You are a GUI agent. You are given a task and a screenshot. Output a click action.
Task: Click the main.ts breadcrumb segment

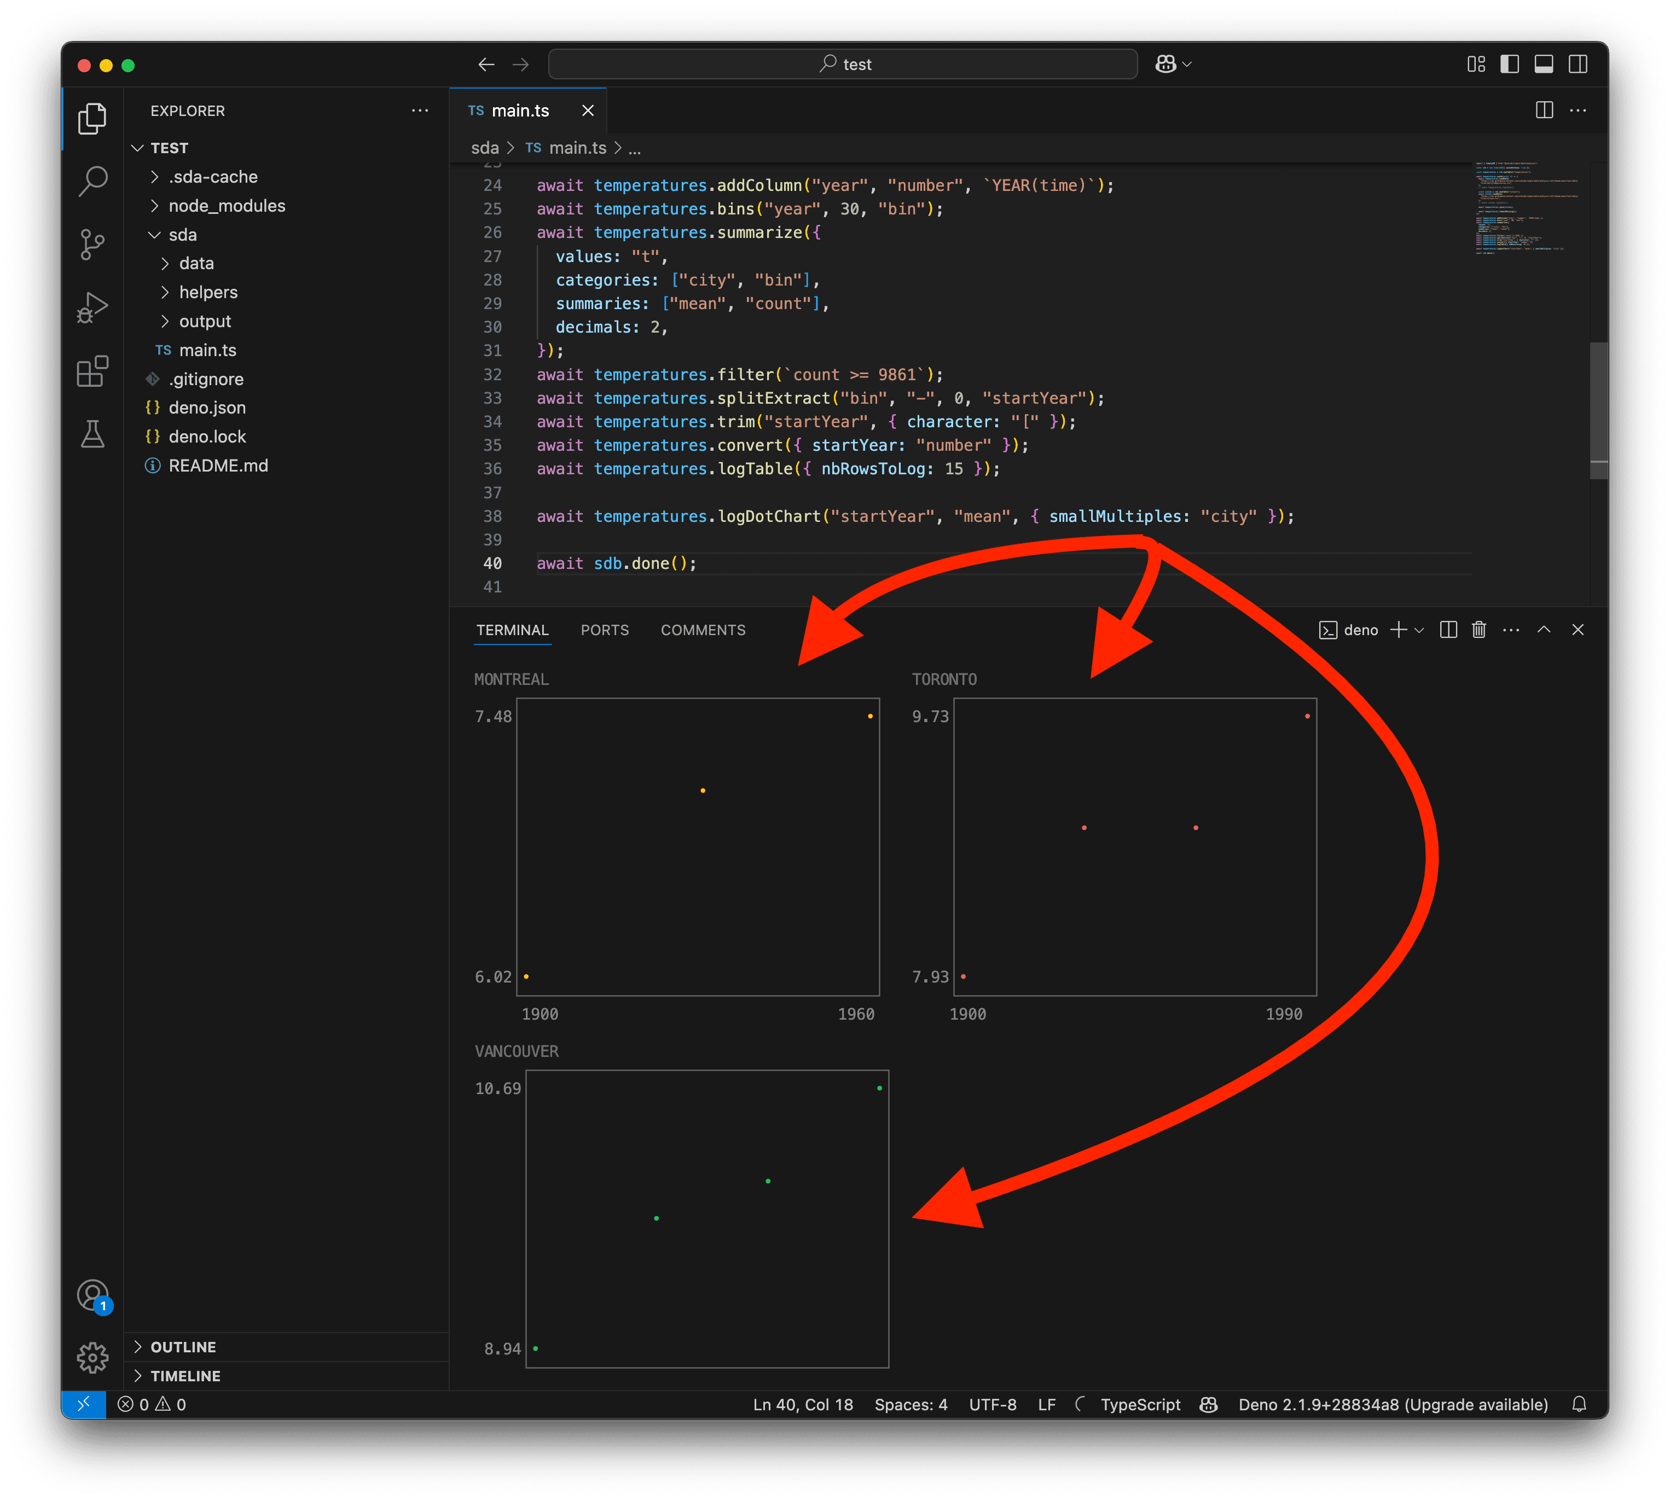pyautogui.click(x=566, y=148)
